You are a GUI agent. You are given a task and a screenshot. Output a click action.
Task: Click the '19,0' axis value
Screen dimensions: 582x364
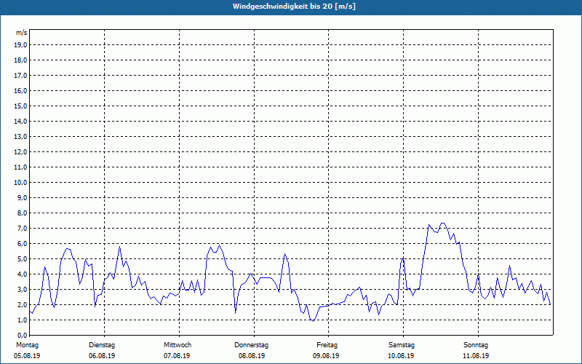coord(20,45)
